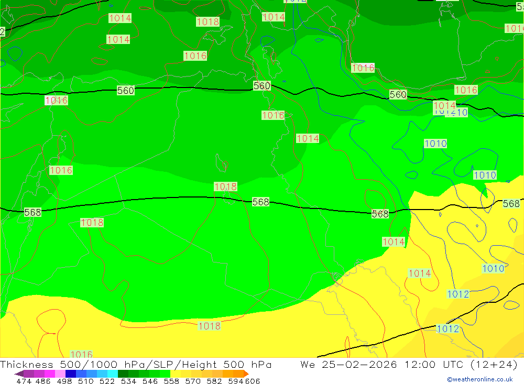Click the 12:00 UTC (12+24) time text
524x384 pixels.
point(461,364)
